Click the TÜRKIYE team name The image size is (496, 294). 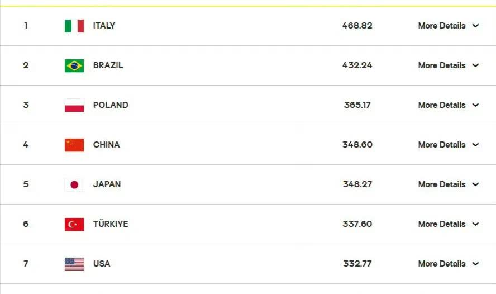[x=111, y=224]
